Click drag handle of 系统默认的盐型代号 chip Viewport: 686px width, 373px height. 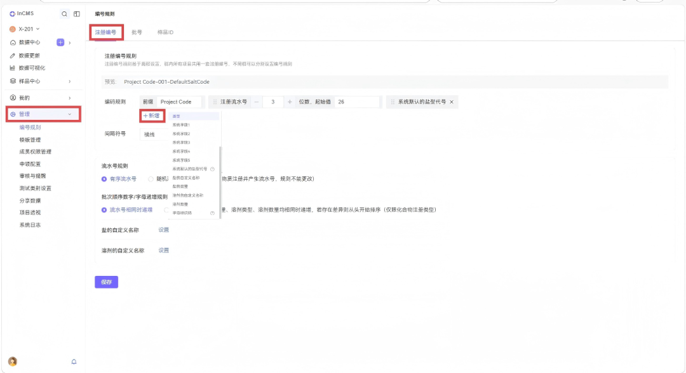click(393, 101)
